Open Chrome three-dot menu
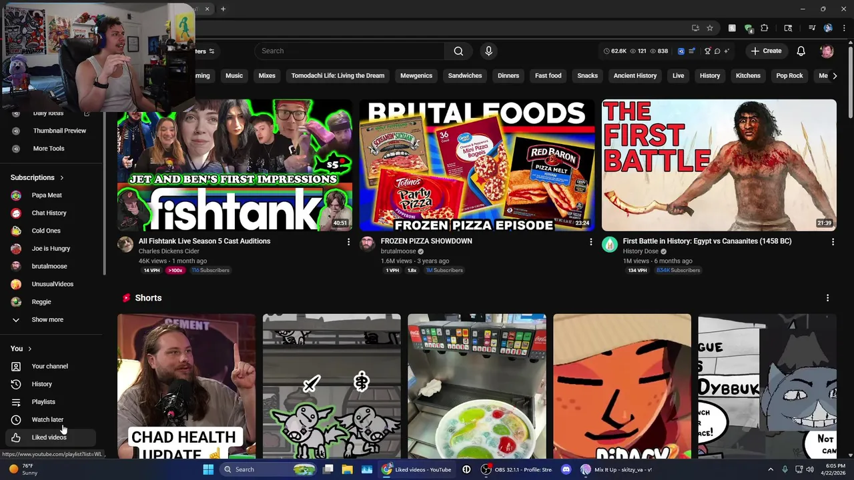The width and height of the screenshot is (854, 480). pyautogui.click(x=844, y=28)
